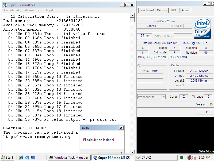Viewport: 214px width, 161px height.
Task: Click the Level 2 cache 2048 KBytes field
Action: click(199, 80)
